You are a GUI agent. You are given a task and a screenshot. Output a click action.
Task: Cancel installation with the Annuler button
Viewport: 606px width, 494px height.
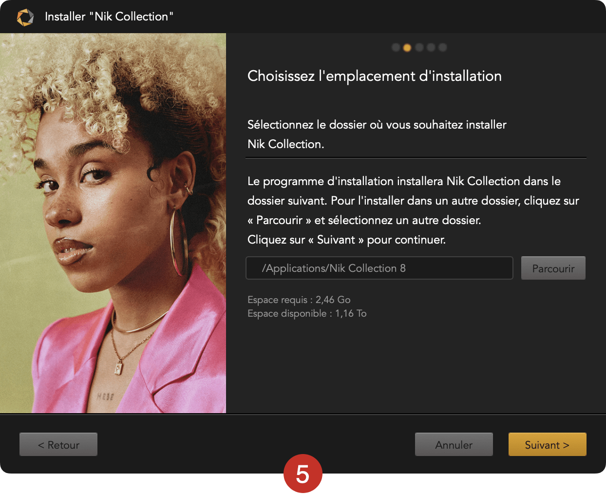[x=454, y=444]
